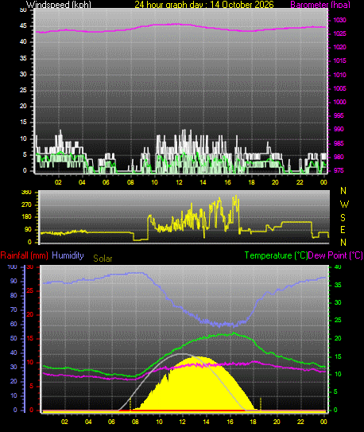
Task: Click the "Windspeed (kph)" axis title
Action: 59,5
